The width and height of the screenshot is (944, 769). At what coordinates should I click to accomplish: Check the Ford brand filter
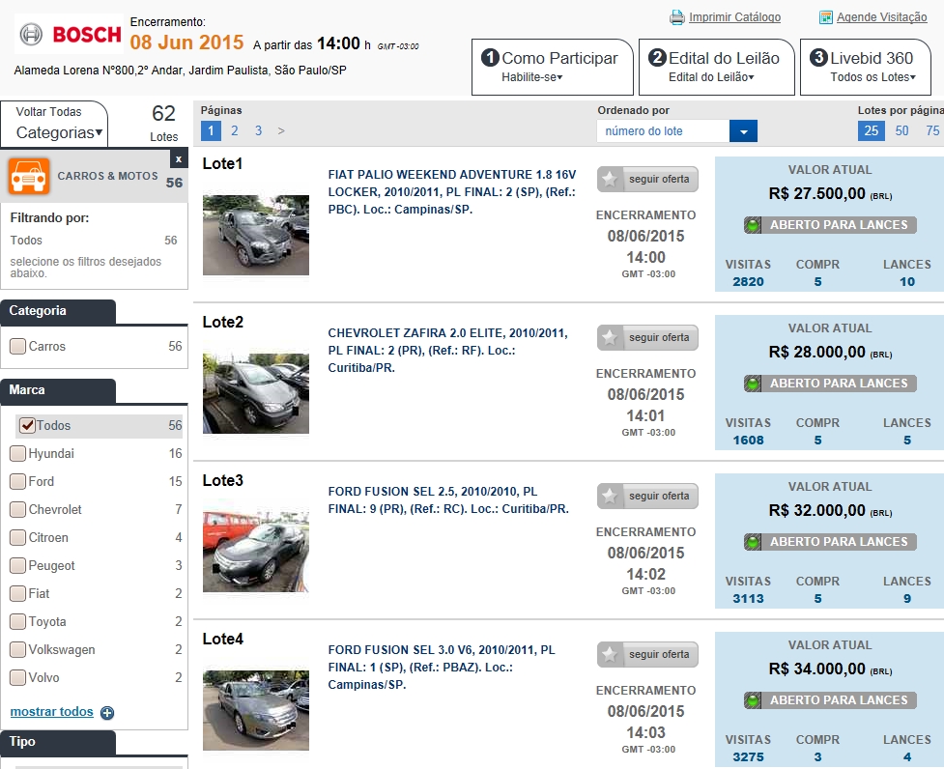(18, 481)
